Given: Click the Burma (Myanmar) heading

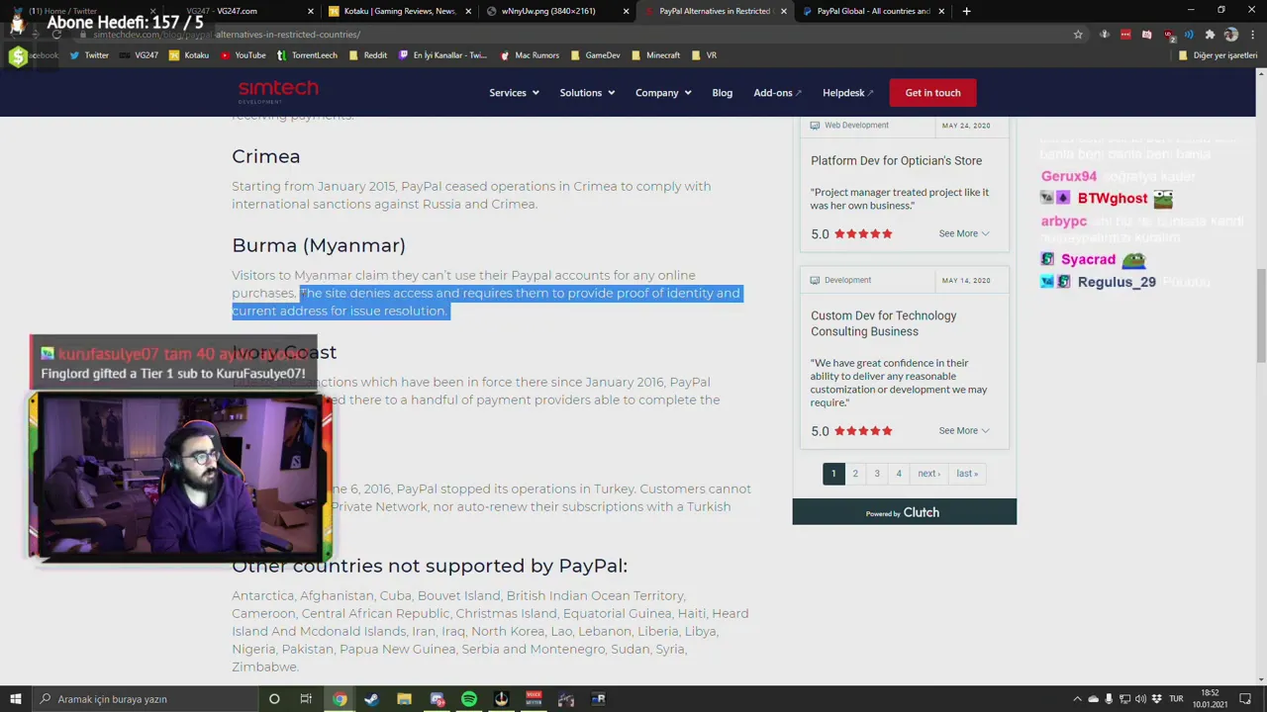Looking at the screenshot, I should [x=319, y=245].
